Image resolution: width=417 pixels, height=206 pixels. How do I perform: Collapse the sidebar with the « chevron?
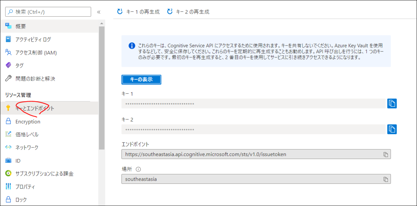tap(99, 11)
